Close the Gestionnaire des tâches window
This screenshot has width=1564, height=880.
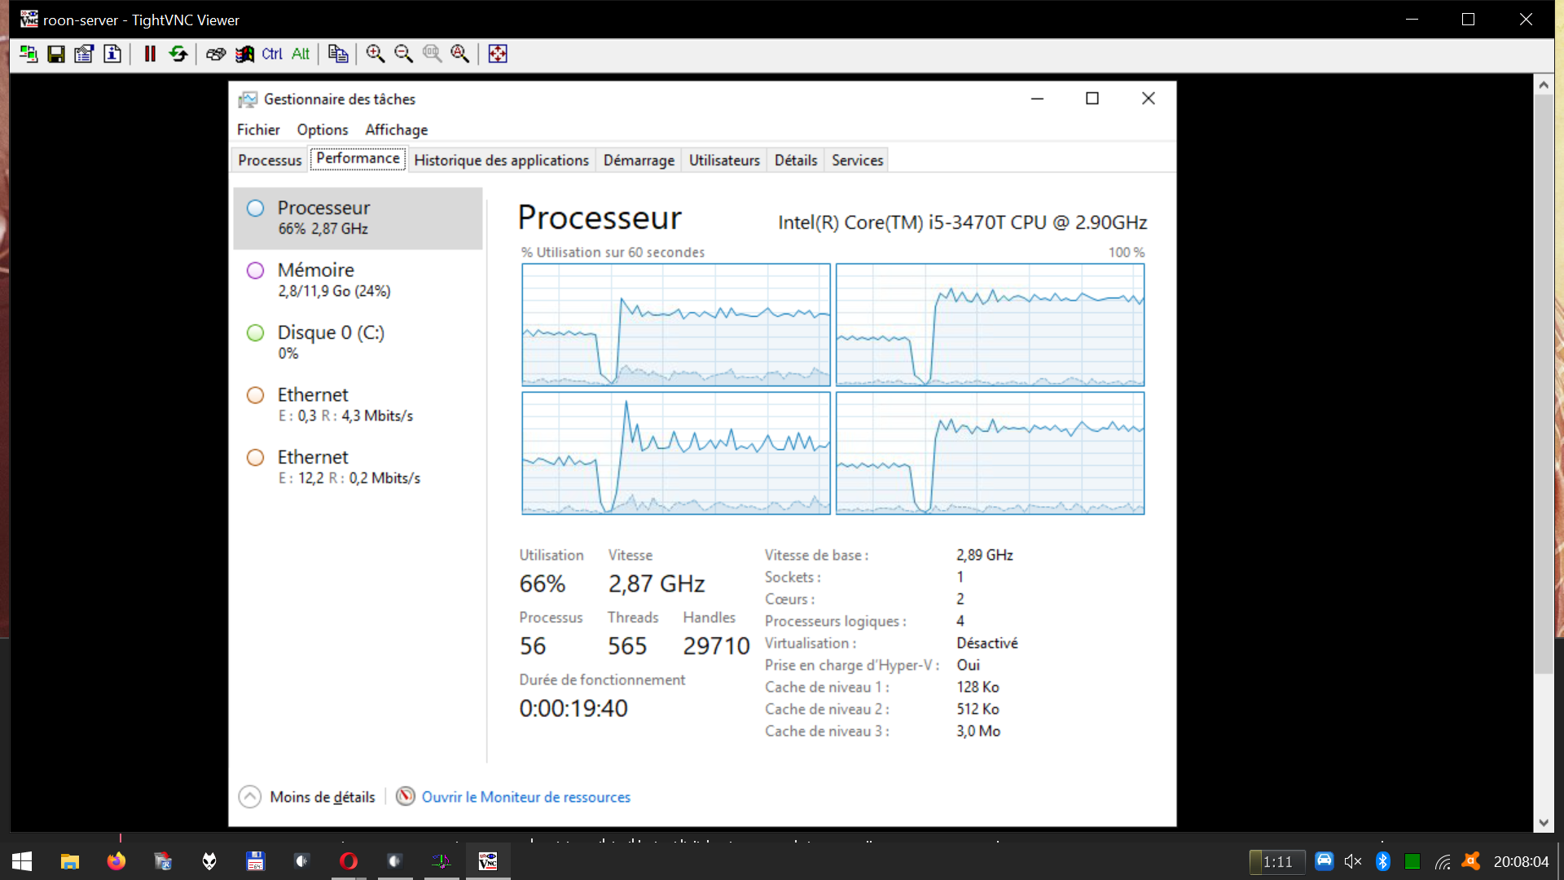pyautogui.click(x=1149, y=99)
